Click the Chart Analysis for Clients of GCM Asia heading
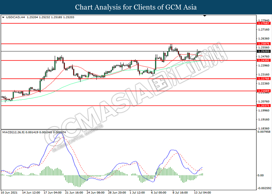 [x=136, y=7]
